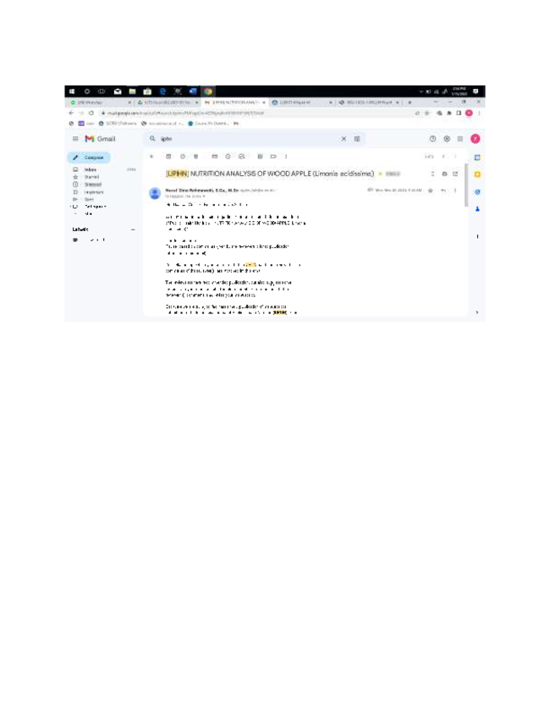Add this email to Tasks
Screen dimensions: 550x712
(x=242, y=157)
